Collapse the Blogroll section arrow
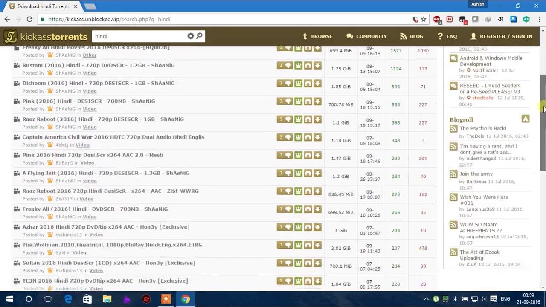Viewport: 546px width, 307px height. pyautogui.click(x=526, y=119)
